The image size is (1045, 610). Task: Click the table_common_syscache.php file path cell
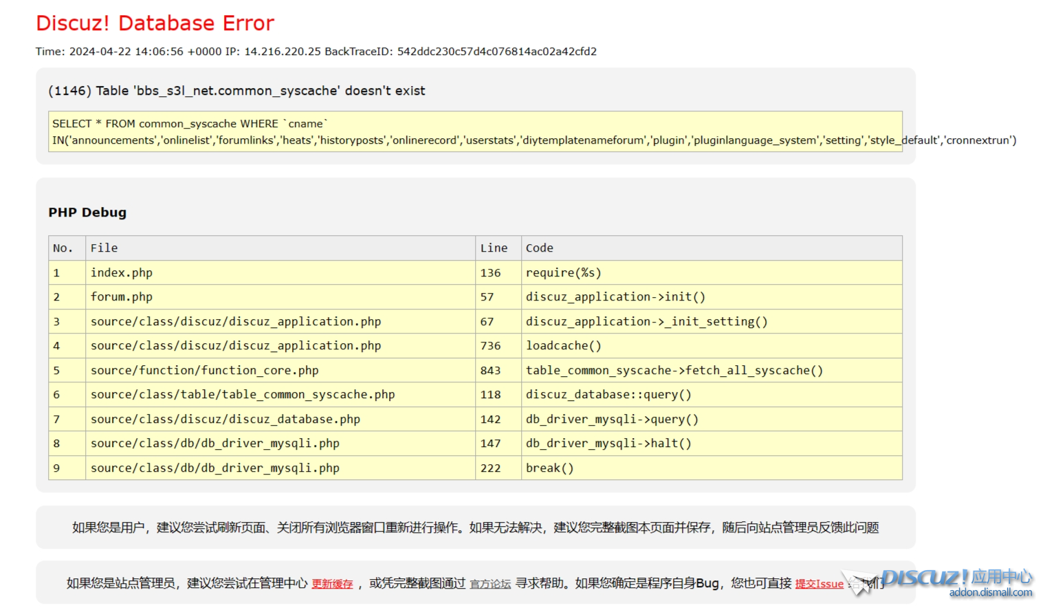pyautogui.click(x=242, y=395)
